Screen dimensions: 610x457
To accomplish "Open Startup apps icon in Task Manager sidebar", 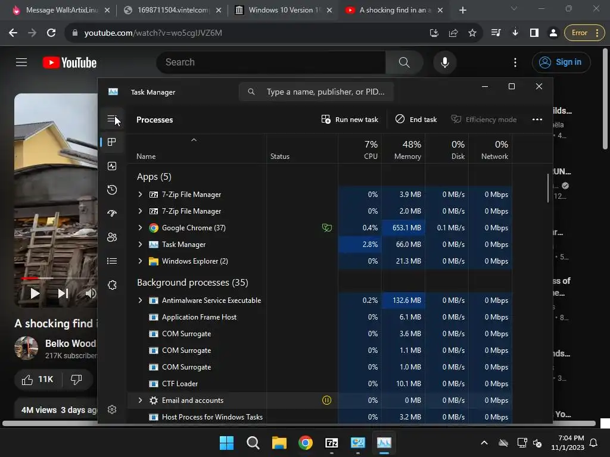I will pyautogui.click(x=112, y=214).
